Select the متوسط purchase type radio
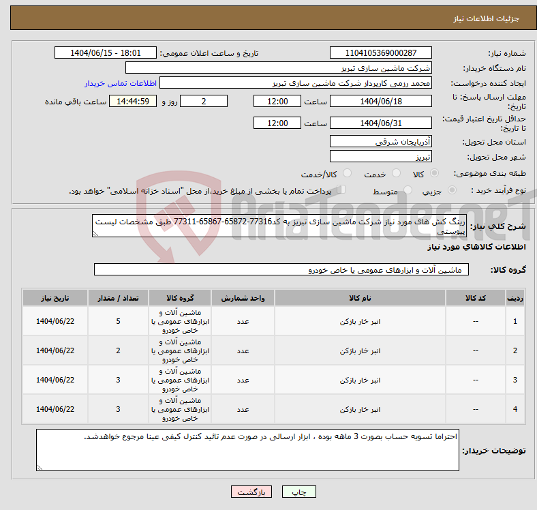The height and width of the screenshot is (510, 537). 408,190
